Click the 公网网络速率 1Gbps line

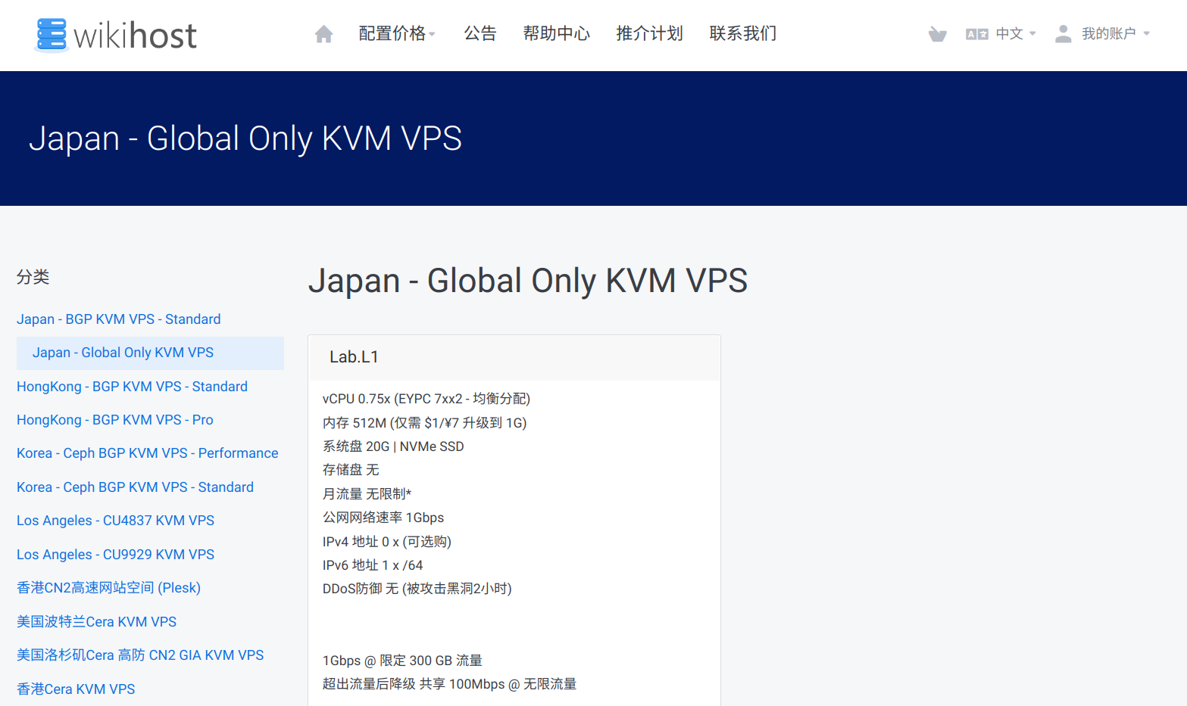point(383,518)
